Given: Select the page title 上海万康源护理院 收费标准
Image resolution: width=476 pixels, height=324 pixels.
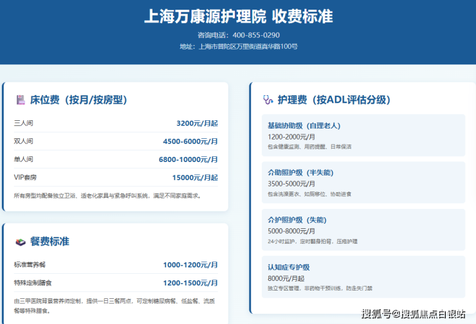Looking at the screenshot, I should (x=238, y=16).
